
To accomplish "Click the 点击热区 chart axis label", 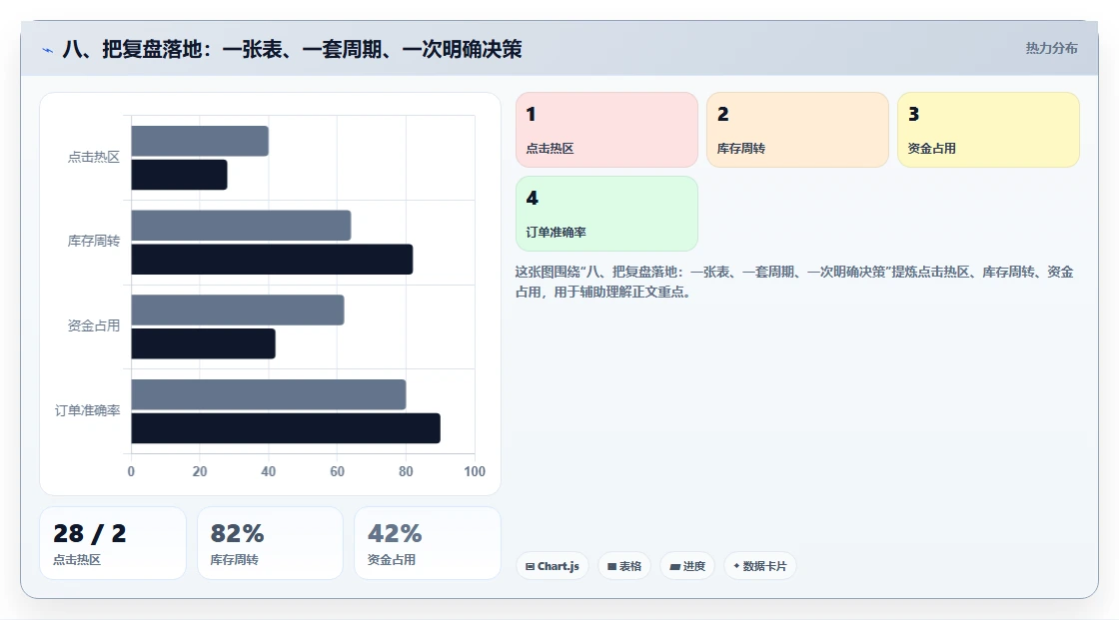I will click(94, 157).
